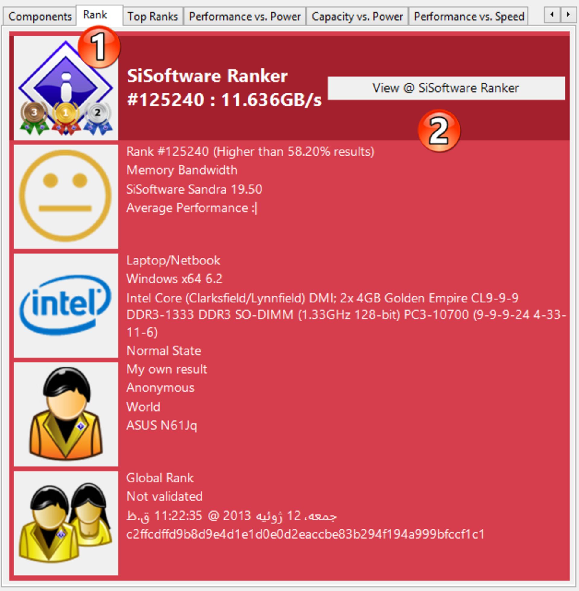The image size is (579, 591).
Task: Click the Intel logo icon
Action: [x=66, y=305]
